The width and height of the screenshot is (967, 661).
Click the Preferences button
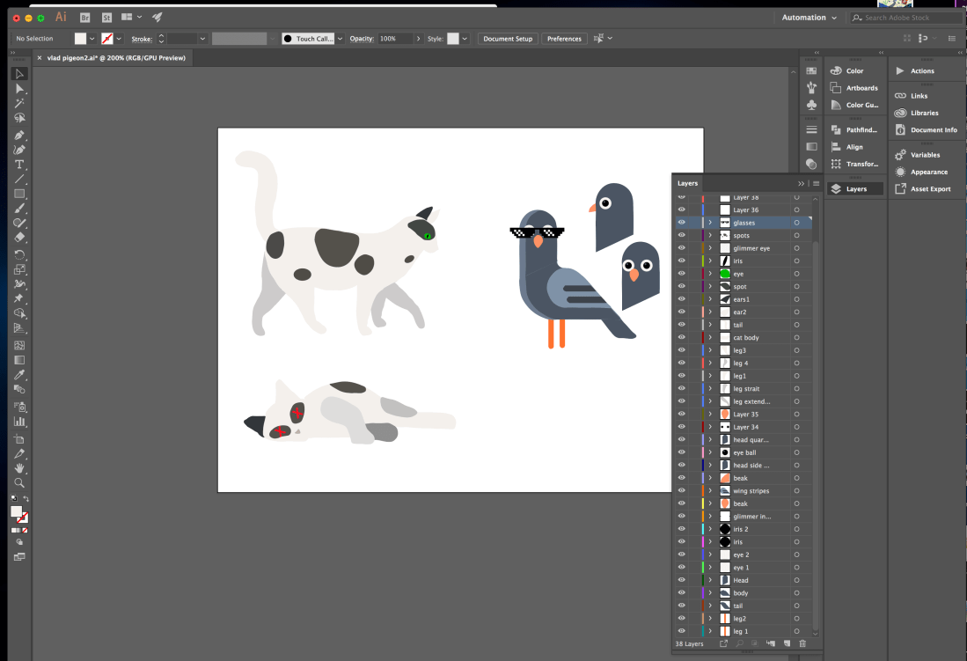click(x=564, y=39)
